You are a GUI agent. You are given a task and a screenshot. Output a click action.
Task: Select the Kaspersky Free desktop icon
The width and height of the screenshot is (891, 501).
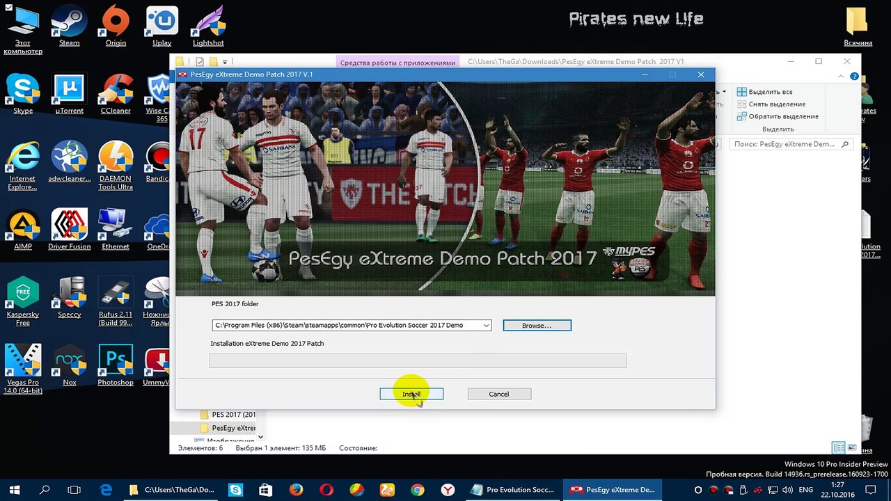click(23, 301)
